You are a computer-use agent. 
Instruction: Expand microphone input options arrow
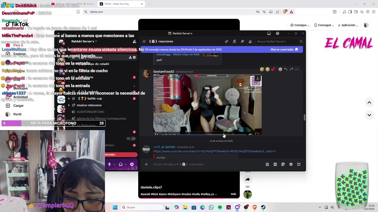[114, 164]
